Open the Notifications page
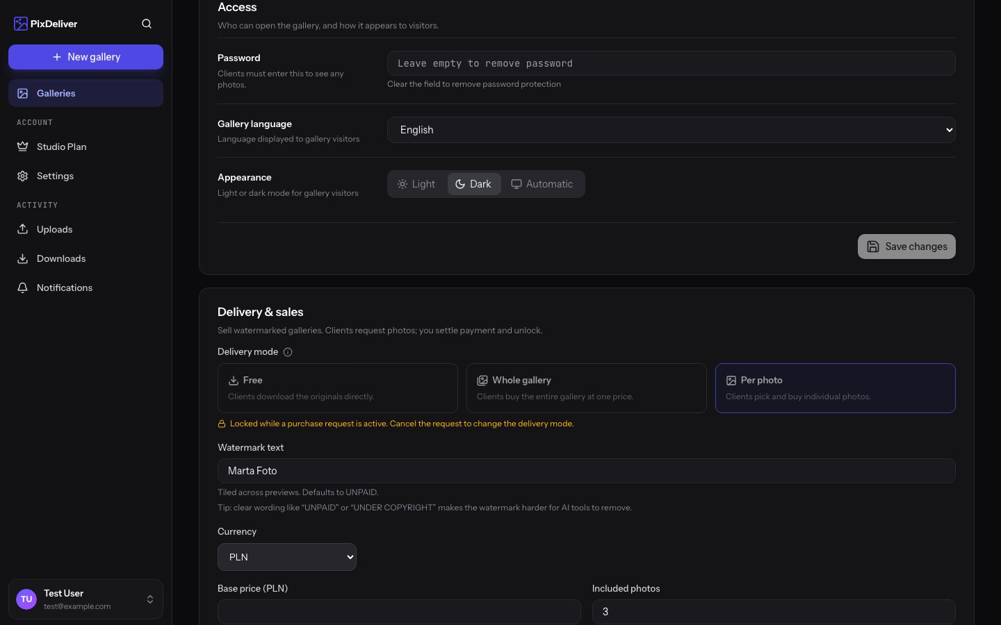 pyautogui.click(x=86, y=287)
